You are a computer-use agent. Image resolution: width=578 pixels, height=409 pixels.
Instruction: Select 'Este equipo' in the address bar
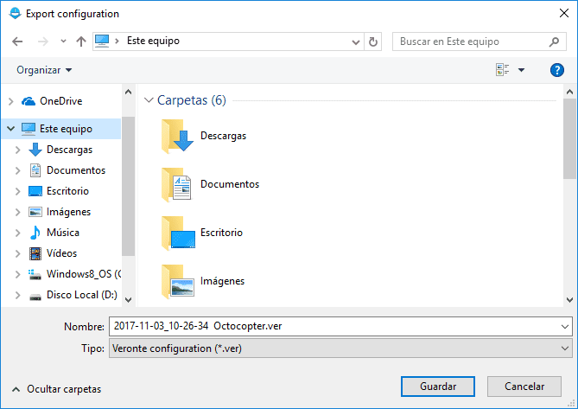pyautogui.click(x=153, y=41)
